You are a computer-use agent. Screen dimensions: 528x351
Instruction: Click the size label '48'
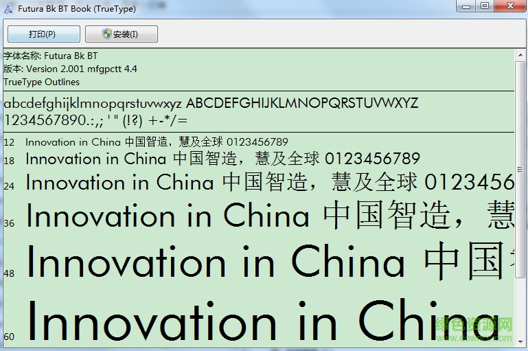pyautogui.click(x=9, y=273)
